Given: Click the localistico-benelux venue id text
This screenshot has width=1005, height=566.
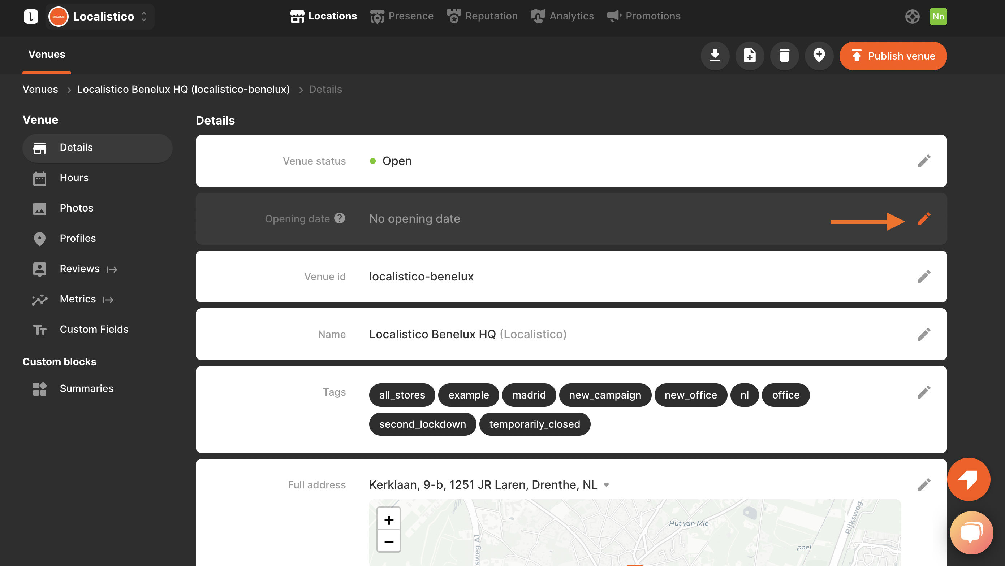Looking at the screenshot, I should [x=421, y=277].
